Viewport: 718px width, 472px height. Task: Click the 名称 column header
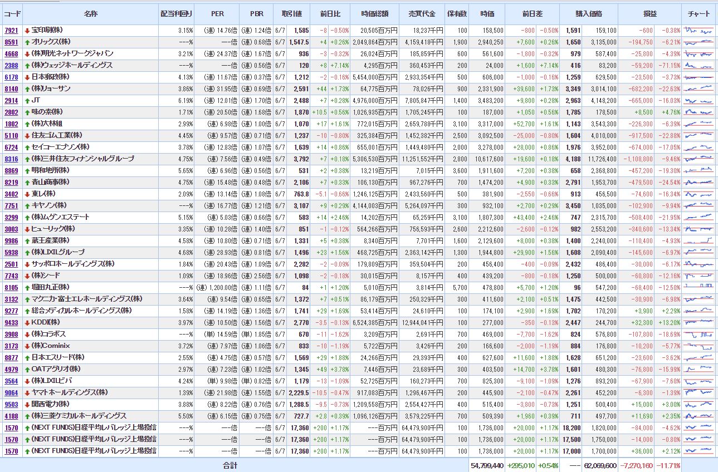pos(91,14)
